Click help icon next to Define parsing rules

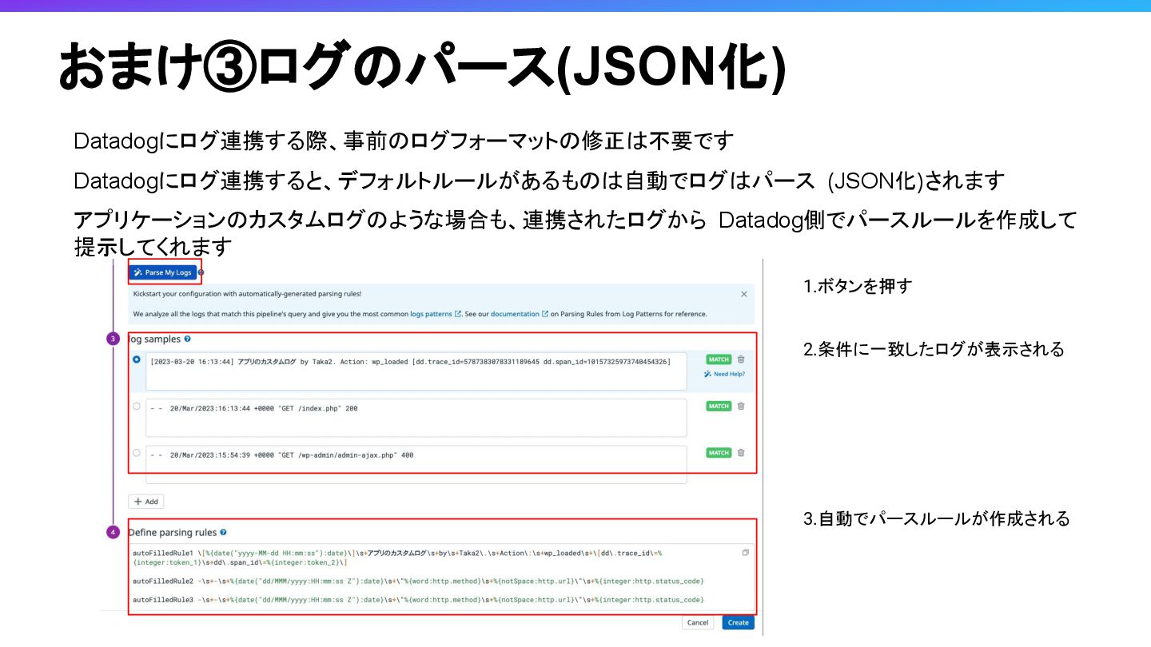coord(223,532)
